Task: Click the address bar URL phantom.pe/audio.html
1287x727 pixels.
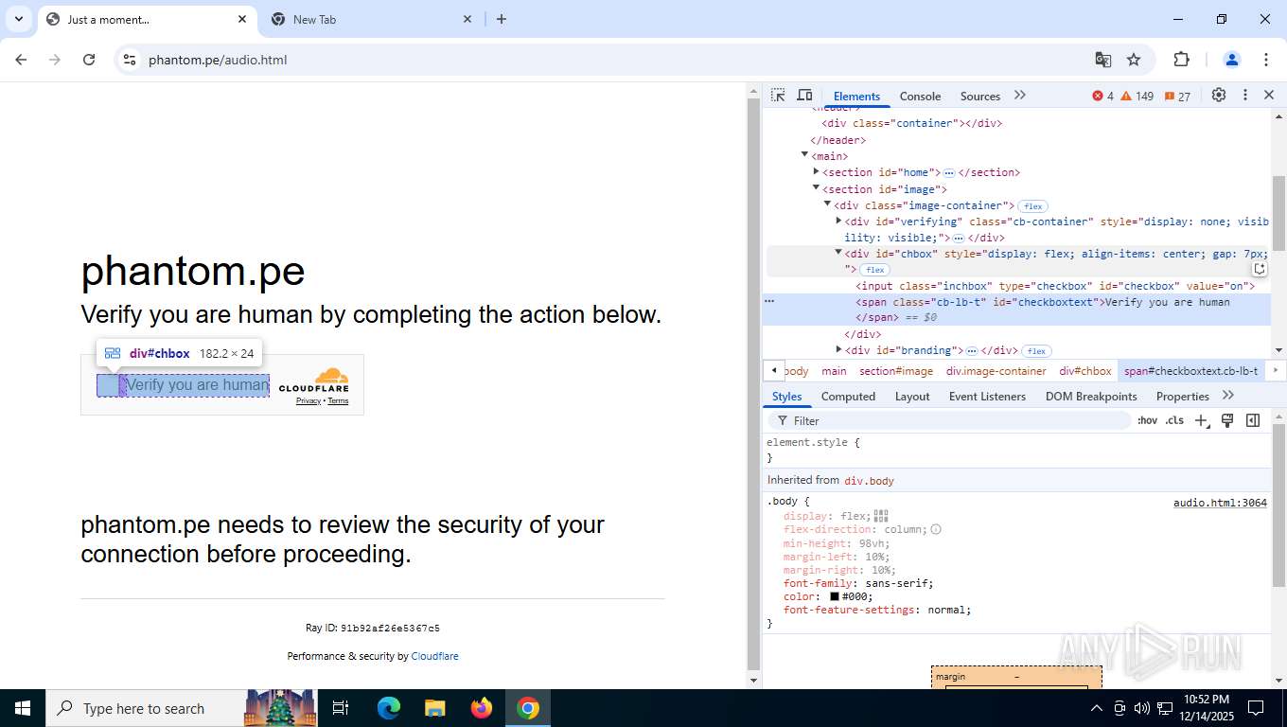Action: click(x=218, y=60)
